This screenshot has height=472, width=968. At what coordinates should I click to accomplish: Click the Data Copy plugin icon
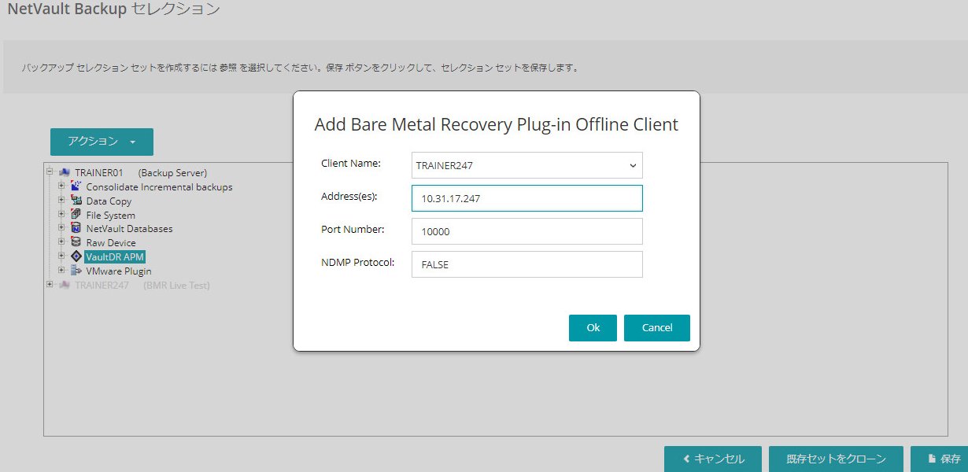pyautogui.click(x=76, y=201)
